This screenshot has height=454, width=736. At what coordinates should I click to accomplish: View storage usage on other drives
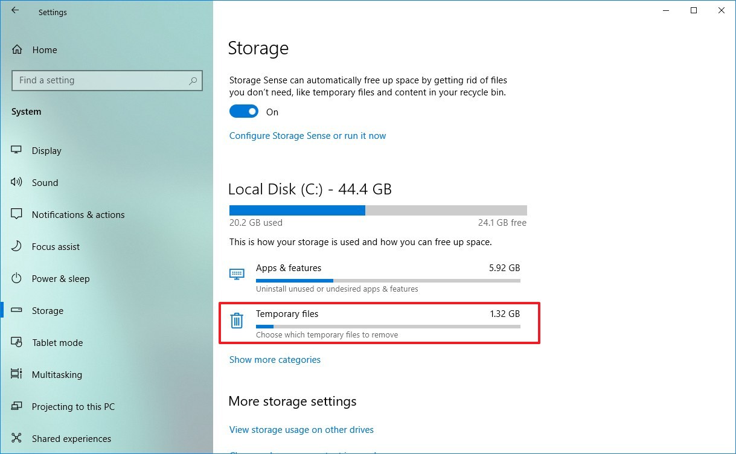click(301, 429)
